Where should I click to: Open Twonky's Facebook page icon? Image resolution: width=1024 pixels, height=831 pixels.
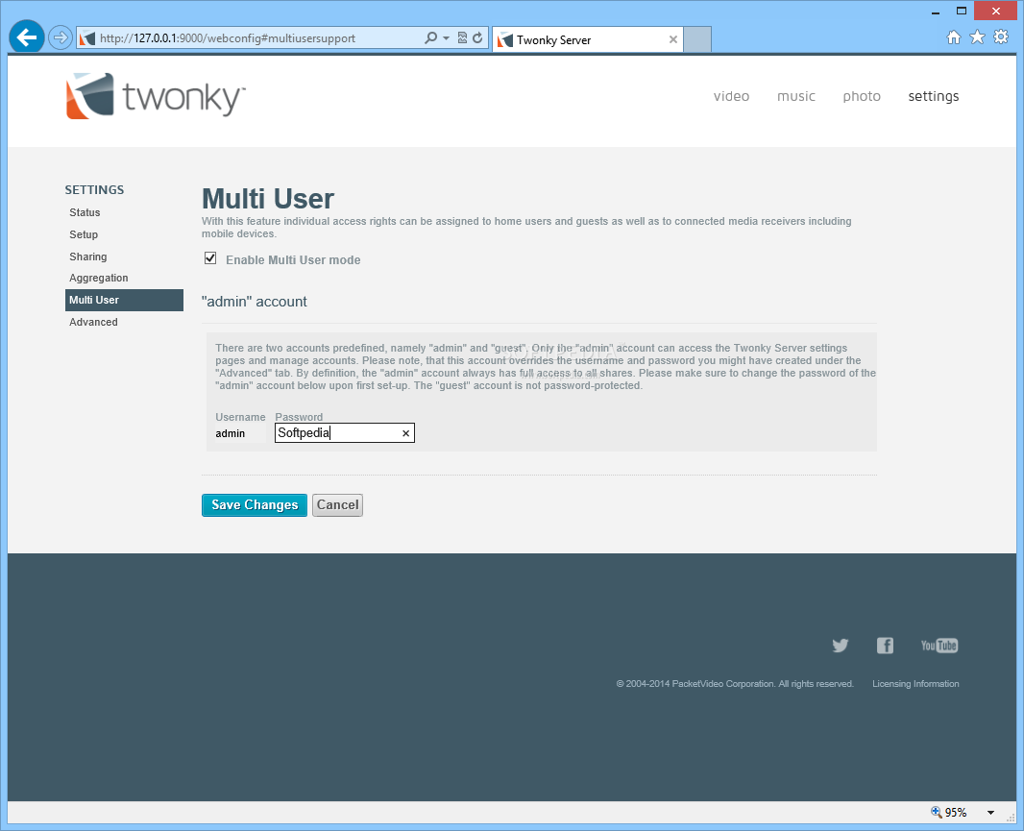point(885,646)
